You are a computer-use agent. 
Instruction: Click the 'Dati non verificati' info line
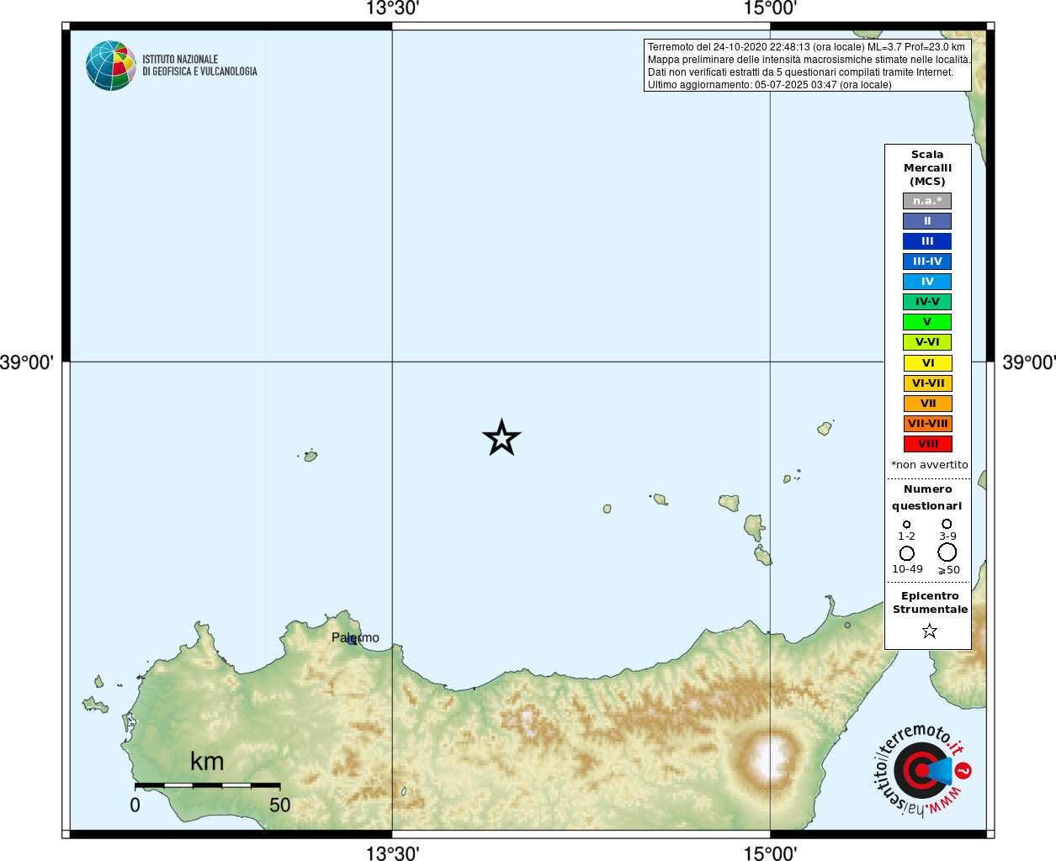pyautogui.click(x=800, y=72)
